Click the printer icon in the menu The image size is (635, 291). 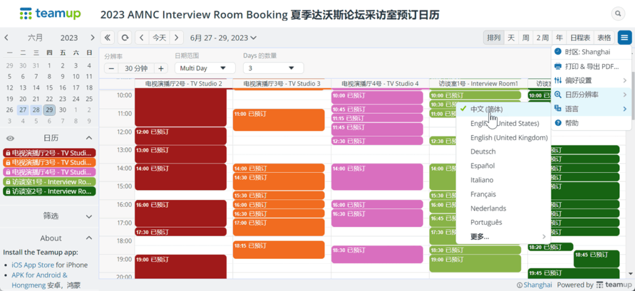pos(557,66)
